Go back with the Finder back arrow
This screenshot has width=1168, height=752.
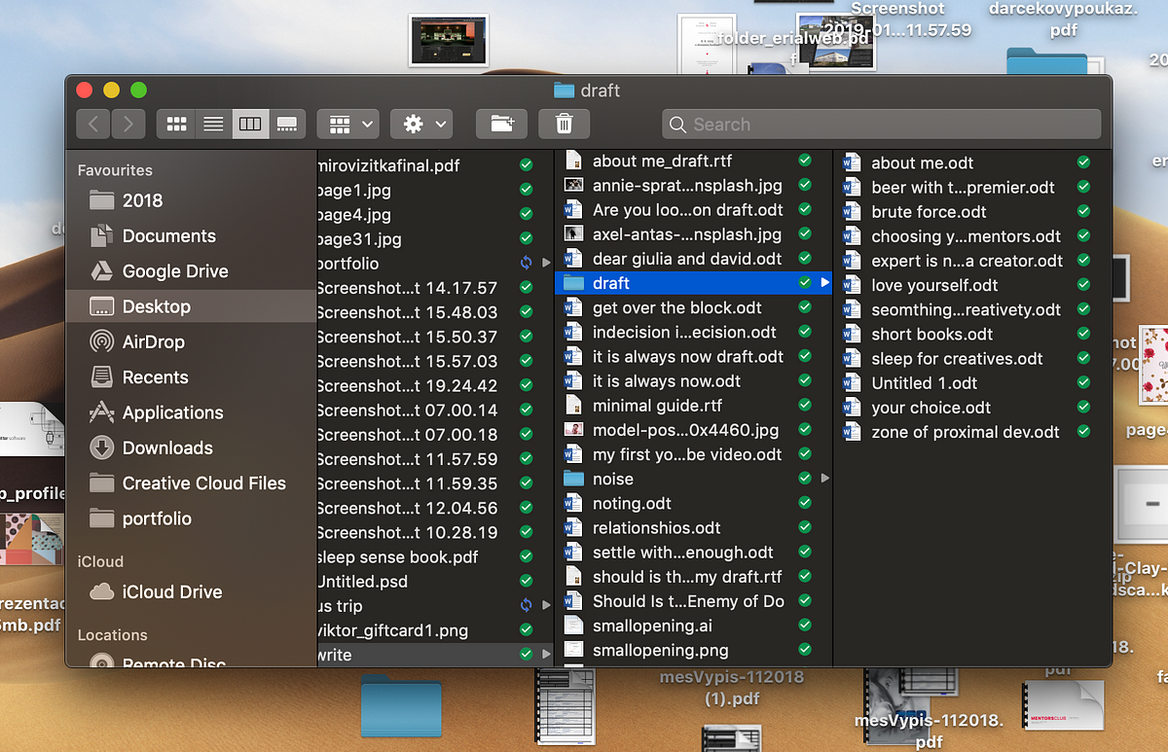click(93, 124)
